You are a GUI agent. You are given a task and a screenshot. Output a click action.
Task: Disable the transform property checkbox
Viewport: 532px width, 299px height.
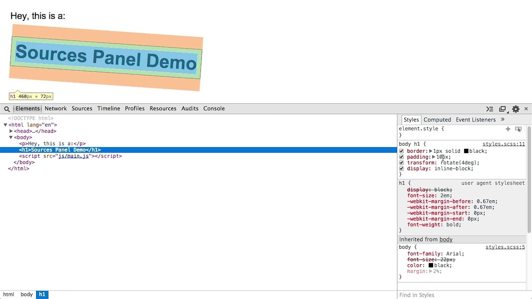pos(401,163)
